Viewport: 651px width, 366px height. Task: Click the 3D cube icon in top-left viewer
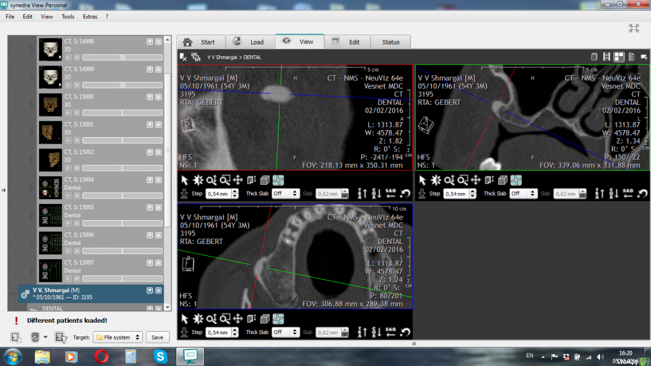point(265,180)
